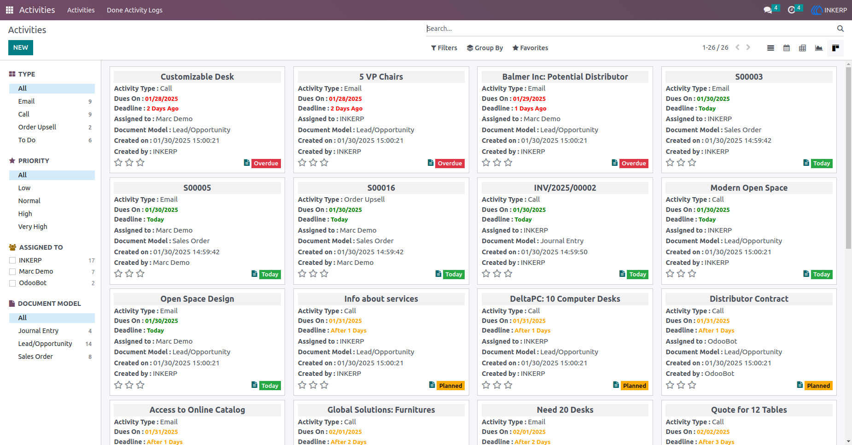Open the Filters dropdown

[444, 48]
